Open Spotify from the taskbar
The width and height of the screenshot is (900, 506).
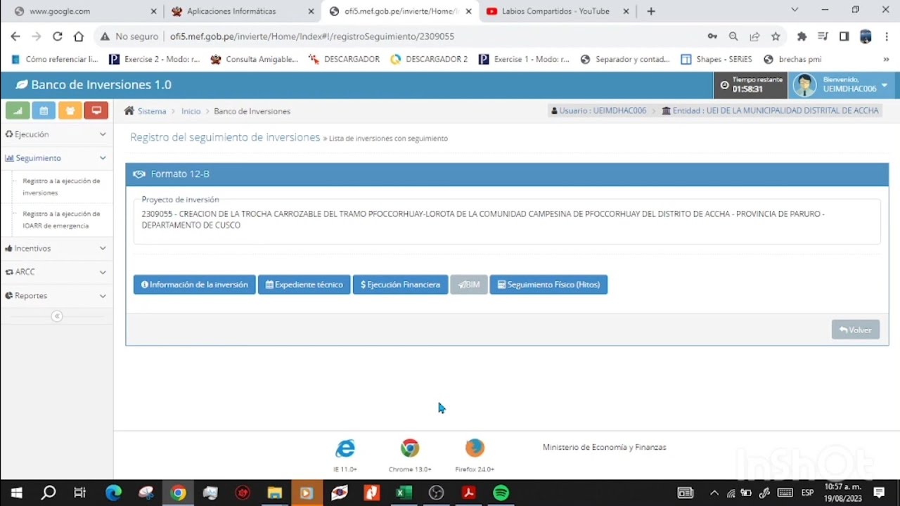(x=501, y=493)
